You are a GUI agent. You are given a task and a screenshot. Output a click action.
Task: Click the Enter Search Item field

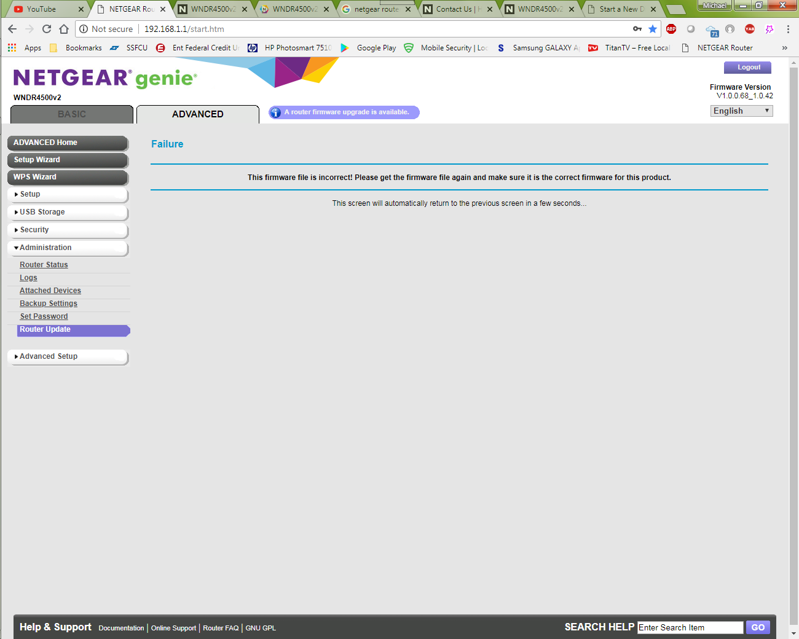(x=690, y=627)
